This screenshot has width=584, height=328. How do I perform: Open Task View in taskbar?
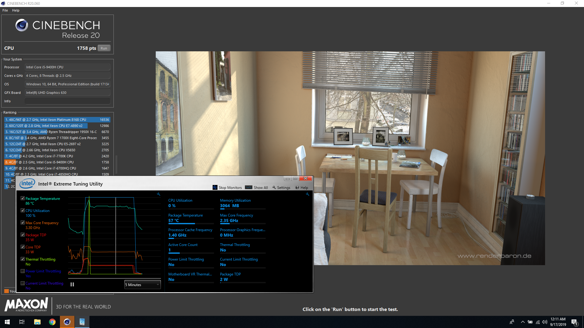click(22, 322)
